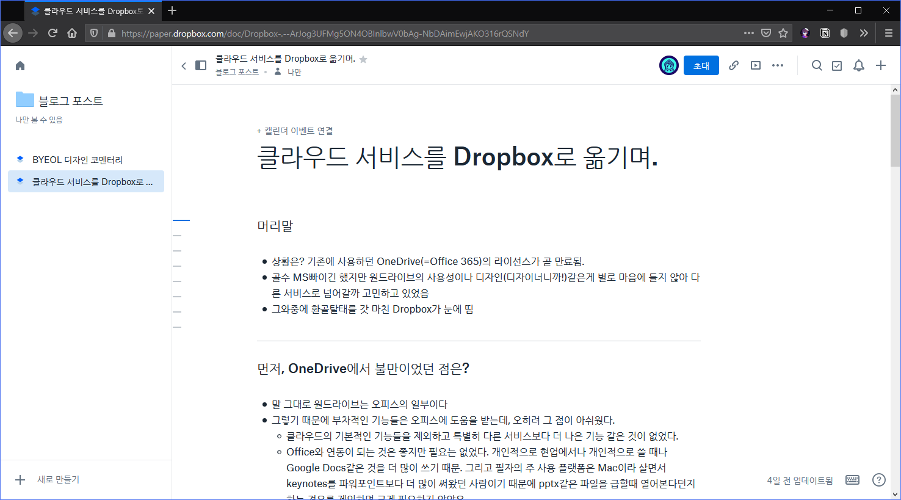This screenshot has width=901, height=500.
Task: Open the to-do checklist icon
Action: (x=837, y=65)
